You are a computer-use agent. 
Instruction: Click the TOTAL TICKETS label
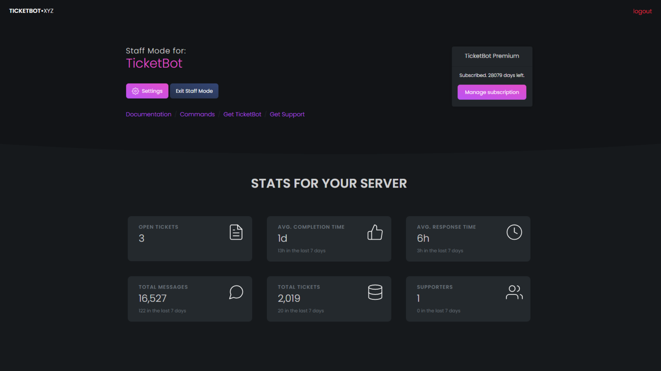(299, 287)
